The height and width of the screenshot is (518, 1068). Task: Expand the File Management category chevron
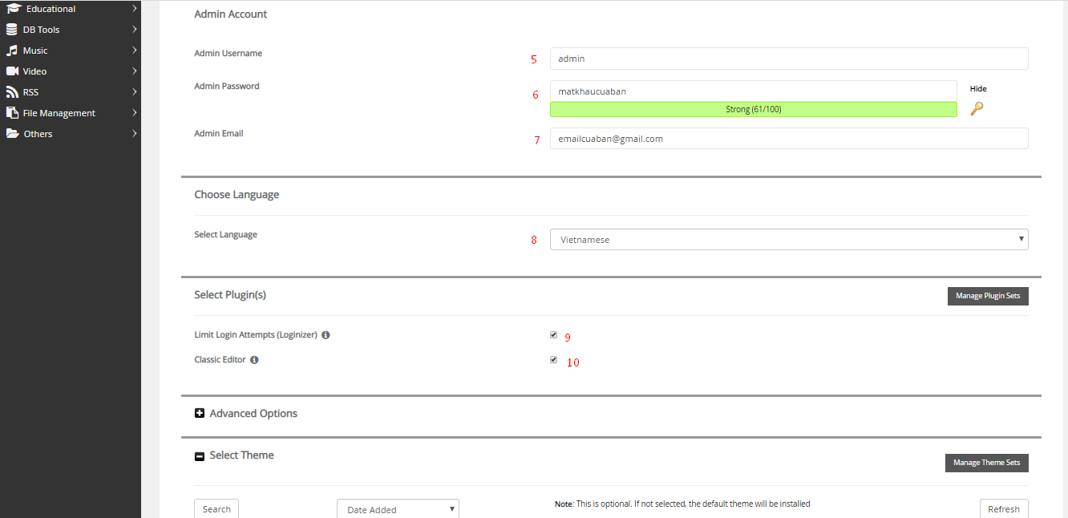tap(135, 113)
